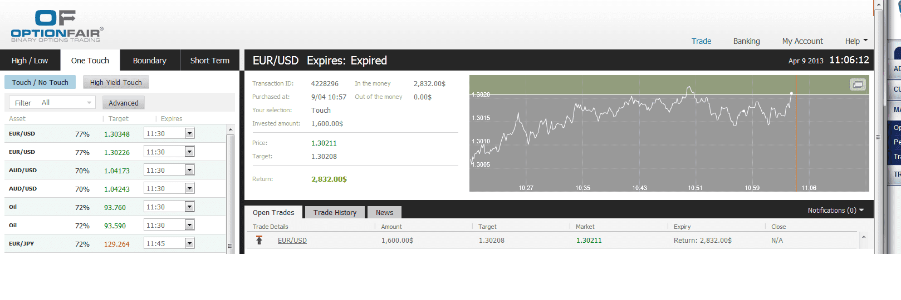The image size is (901, 300).
Task: Click the asset list scroll-up arrow
Action: pyautogui.click(x=231, y=129)
